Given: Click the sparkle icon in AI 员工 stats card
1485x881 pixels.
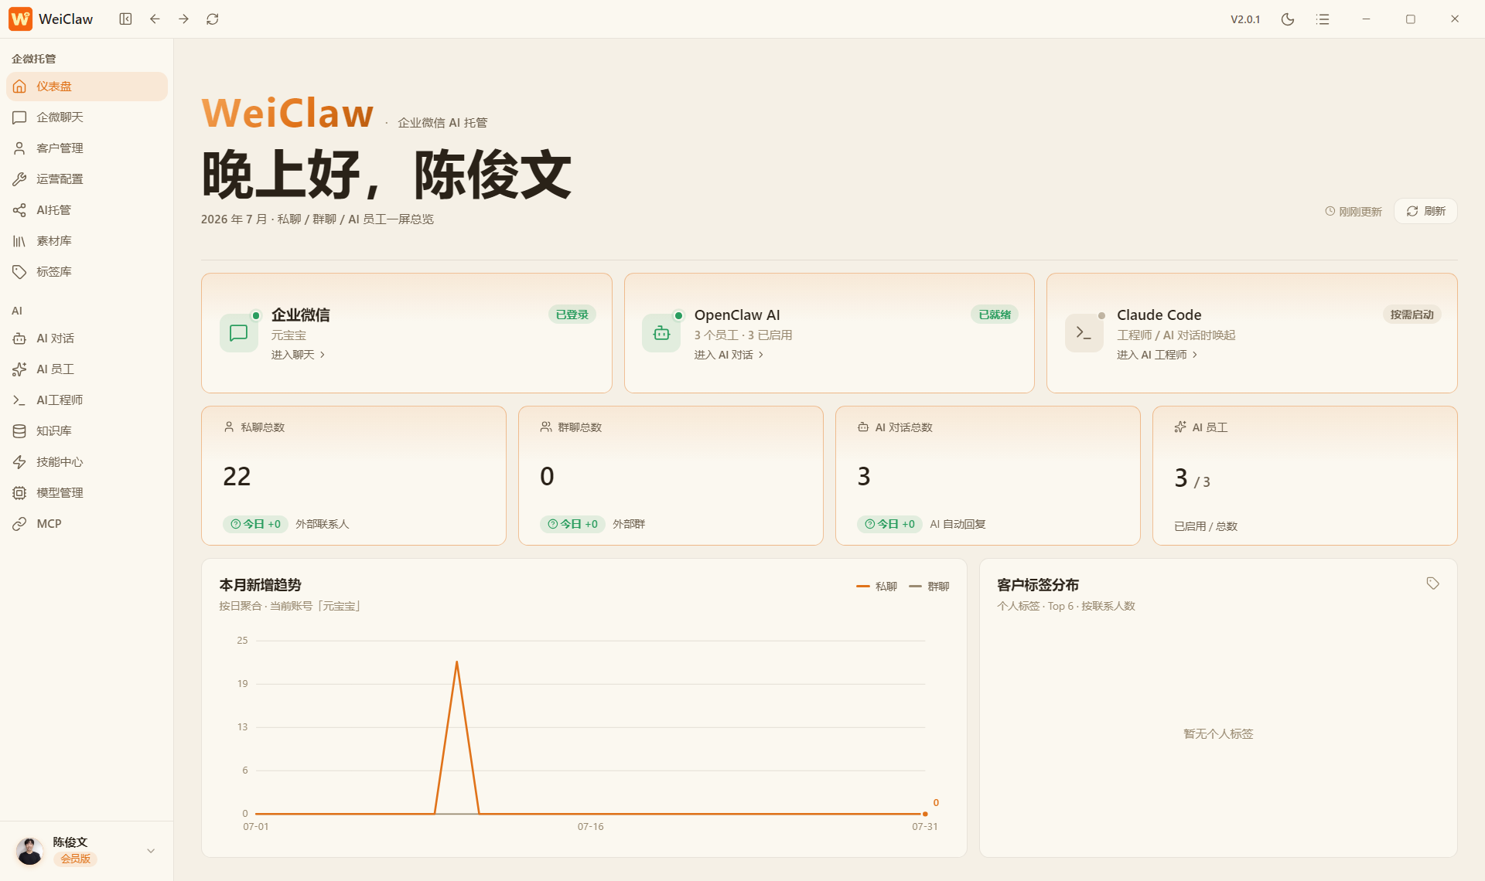Looking at the screenshot, I should tap(1180, 427).
